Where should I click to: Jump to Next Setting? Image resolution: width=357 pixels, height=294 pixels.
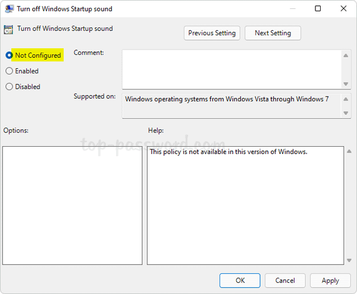(x=273, y=33)
